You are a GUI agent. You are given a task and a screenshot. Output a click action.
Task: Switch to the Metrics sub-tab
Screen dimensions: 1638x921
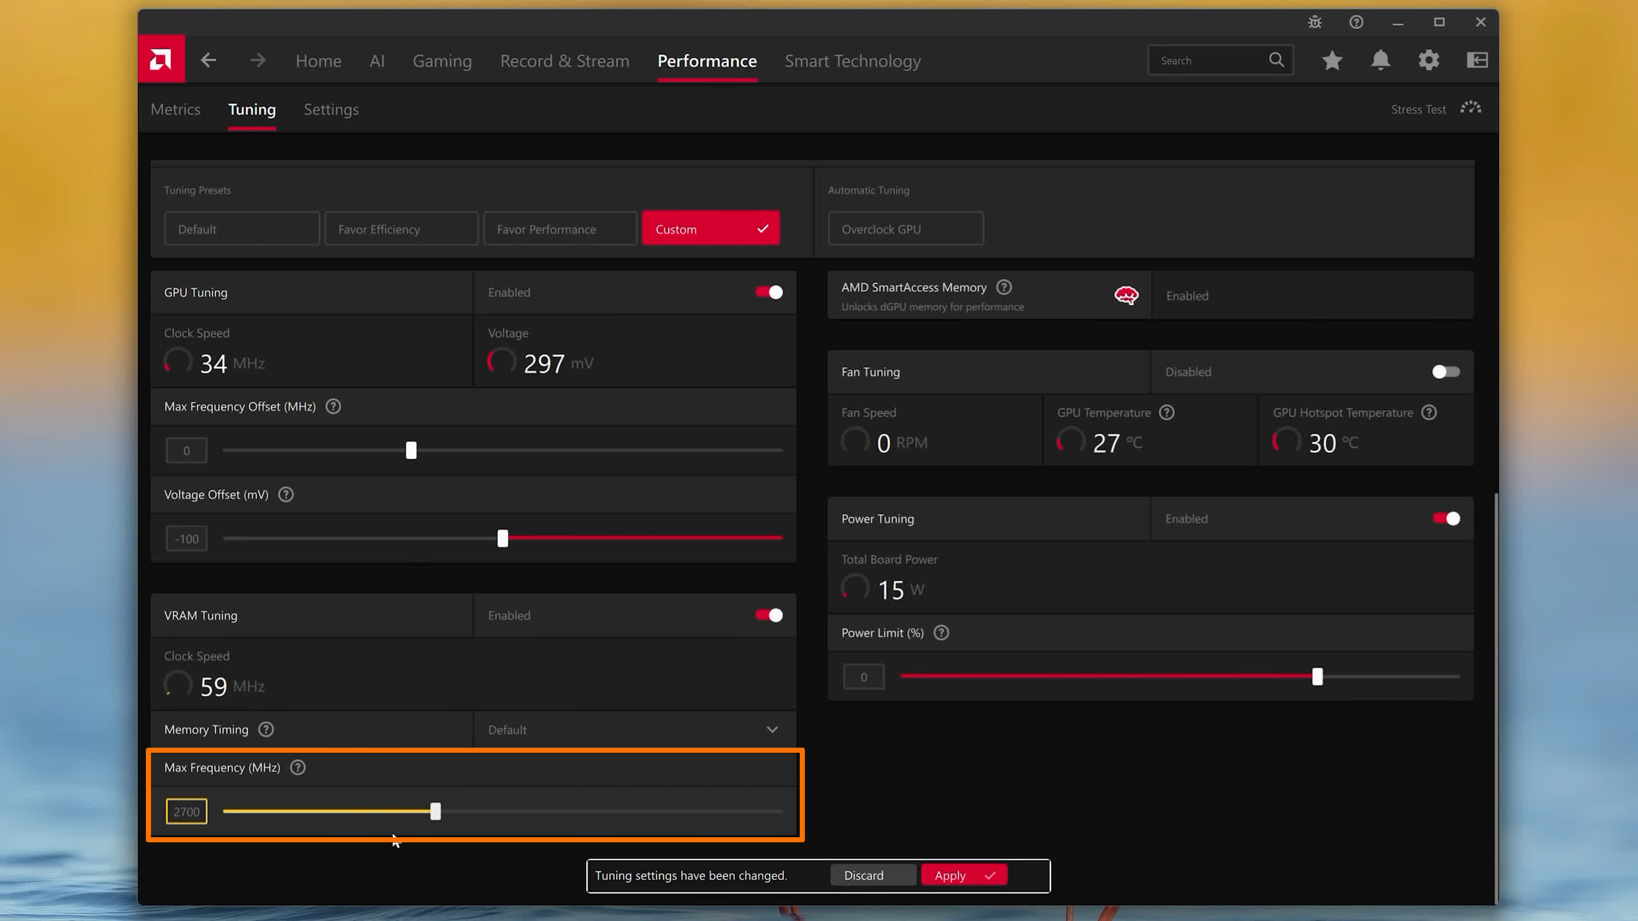point(175,109)
